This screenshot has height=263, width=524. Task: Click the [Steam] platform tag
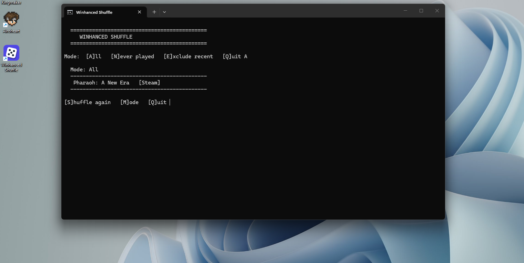pyautogui.click(x=149, y=83)
